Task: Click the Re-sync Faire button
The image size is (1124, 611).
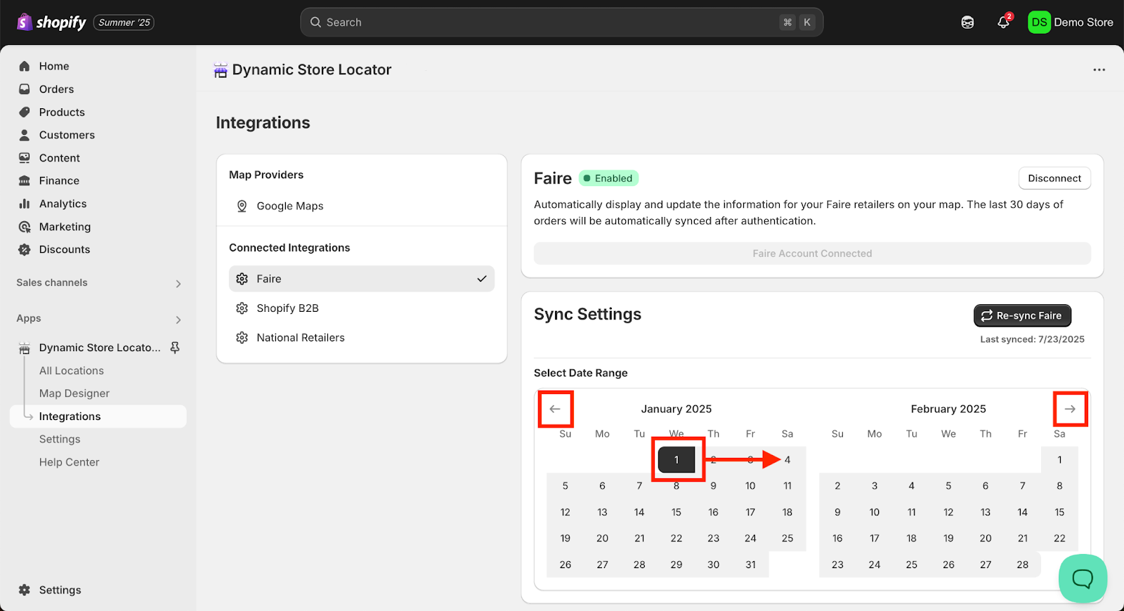Action: click(x=1022, y=316)
